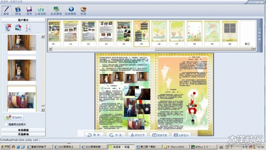266x150 pixels.
Task: Open the 预览 (Preview) mode
Action: (x=18, y=10)
